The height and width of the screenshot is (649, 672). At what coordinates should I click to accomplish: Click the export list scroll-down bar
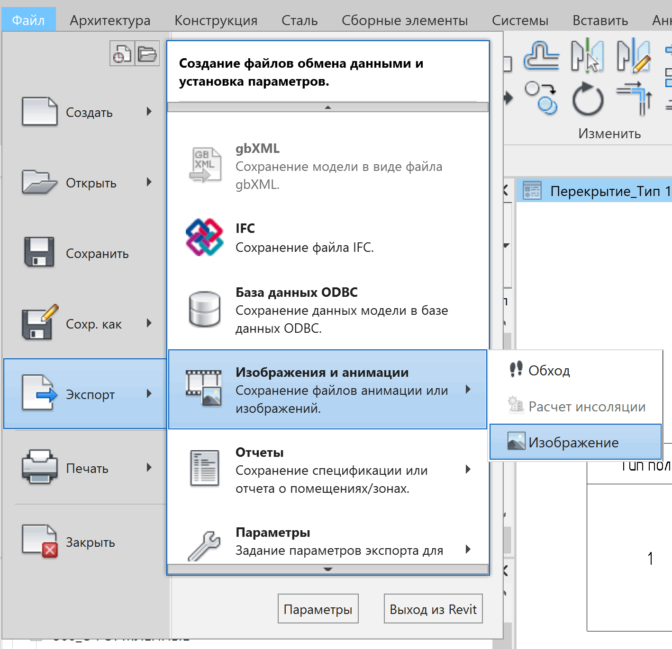(328, 569)
